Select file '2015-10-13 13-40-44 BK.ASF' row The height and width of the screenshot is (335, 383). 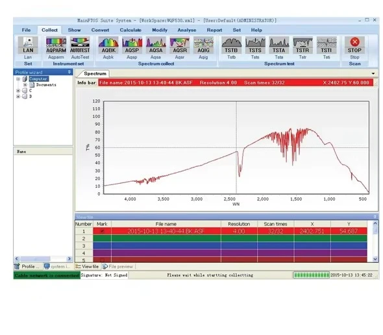click(x=221, y=231)
